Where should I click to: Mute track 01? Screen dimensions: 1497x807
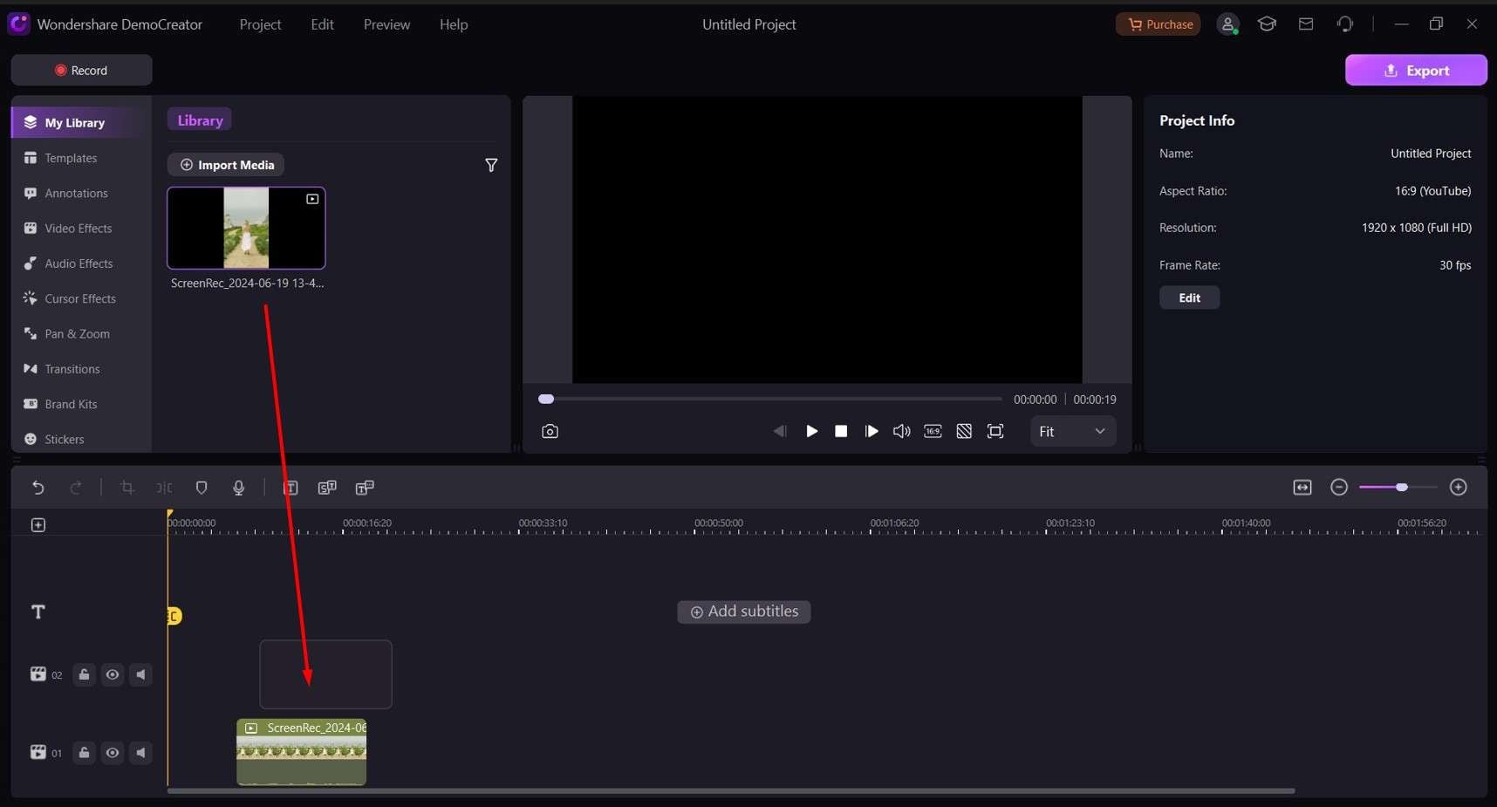coord(140,752)
